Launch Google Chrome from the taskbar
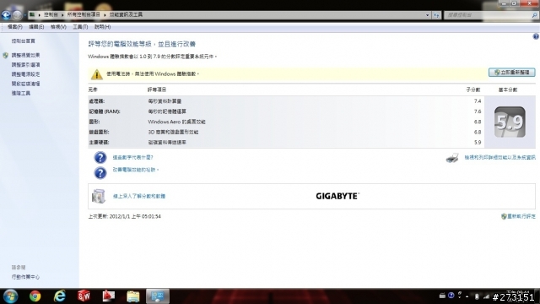Screen dimensions: 540x304 click(35, 296)
